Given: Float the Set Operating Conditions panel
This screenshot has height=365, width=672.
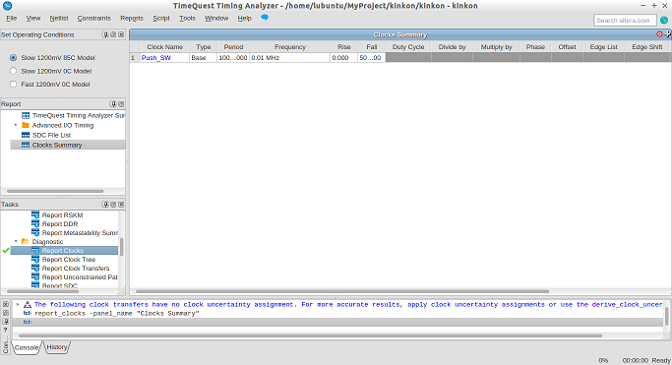Looking at the screenshot, I should click(x=113, y=34).
